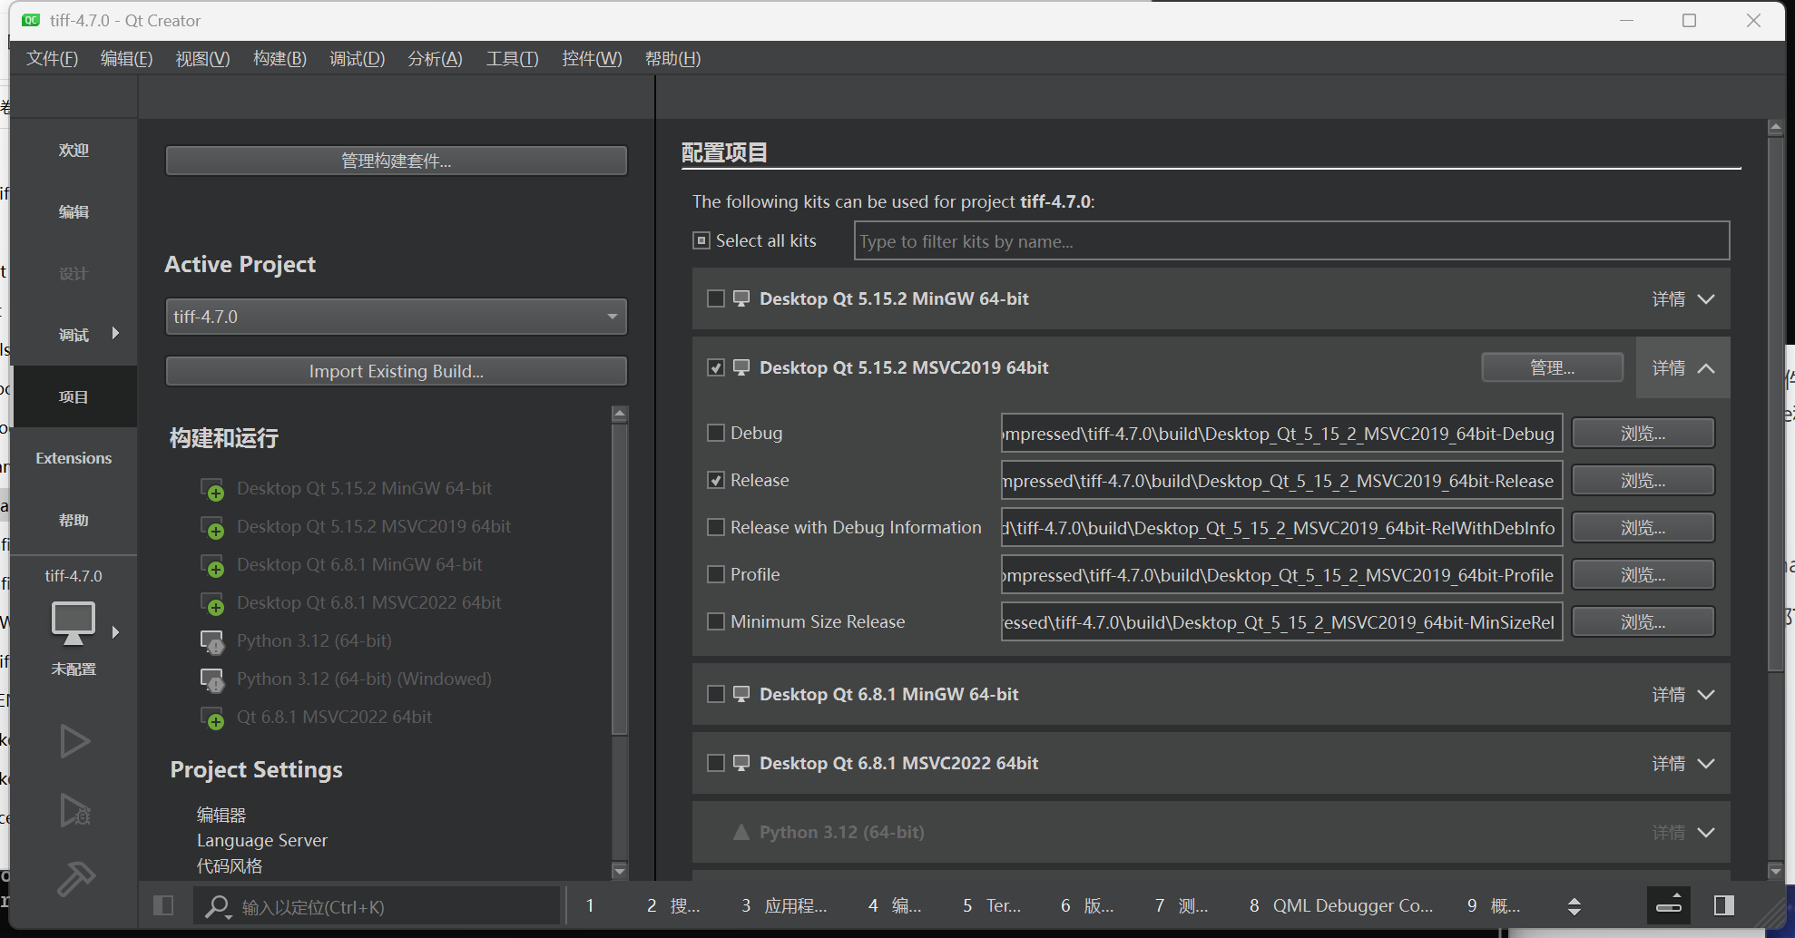This screenshot has height=938, width=1795.
Task: Open the 工具(T) menu
Action: [x=512, y=59]
